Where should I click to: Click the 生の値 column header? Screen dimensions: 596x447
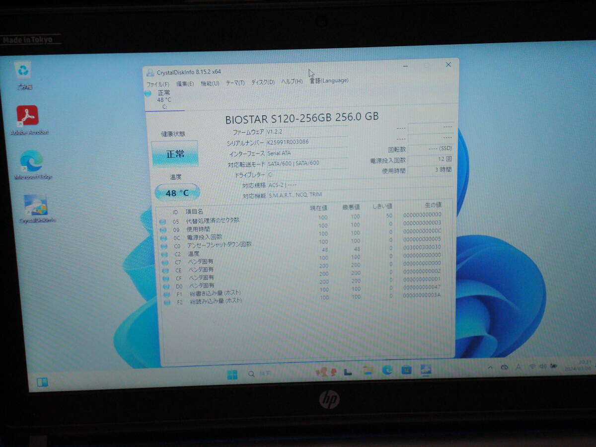click(433, 205)
